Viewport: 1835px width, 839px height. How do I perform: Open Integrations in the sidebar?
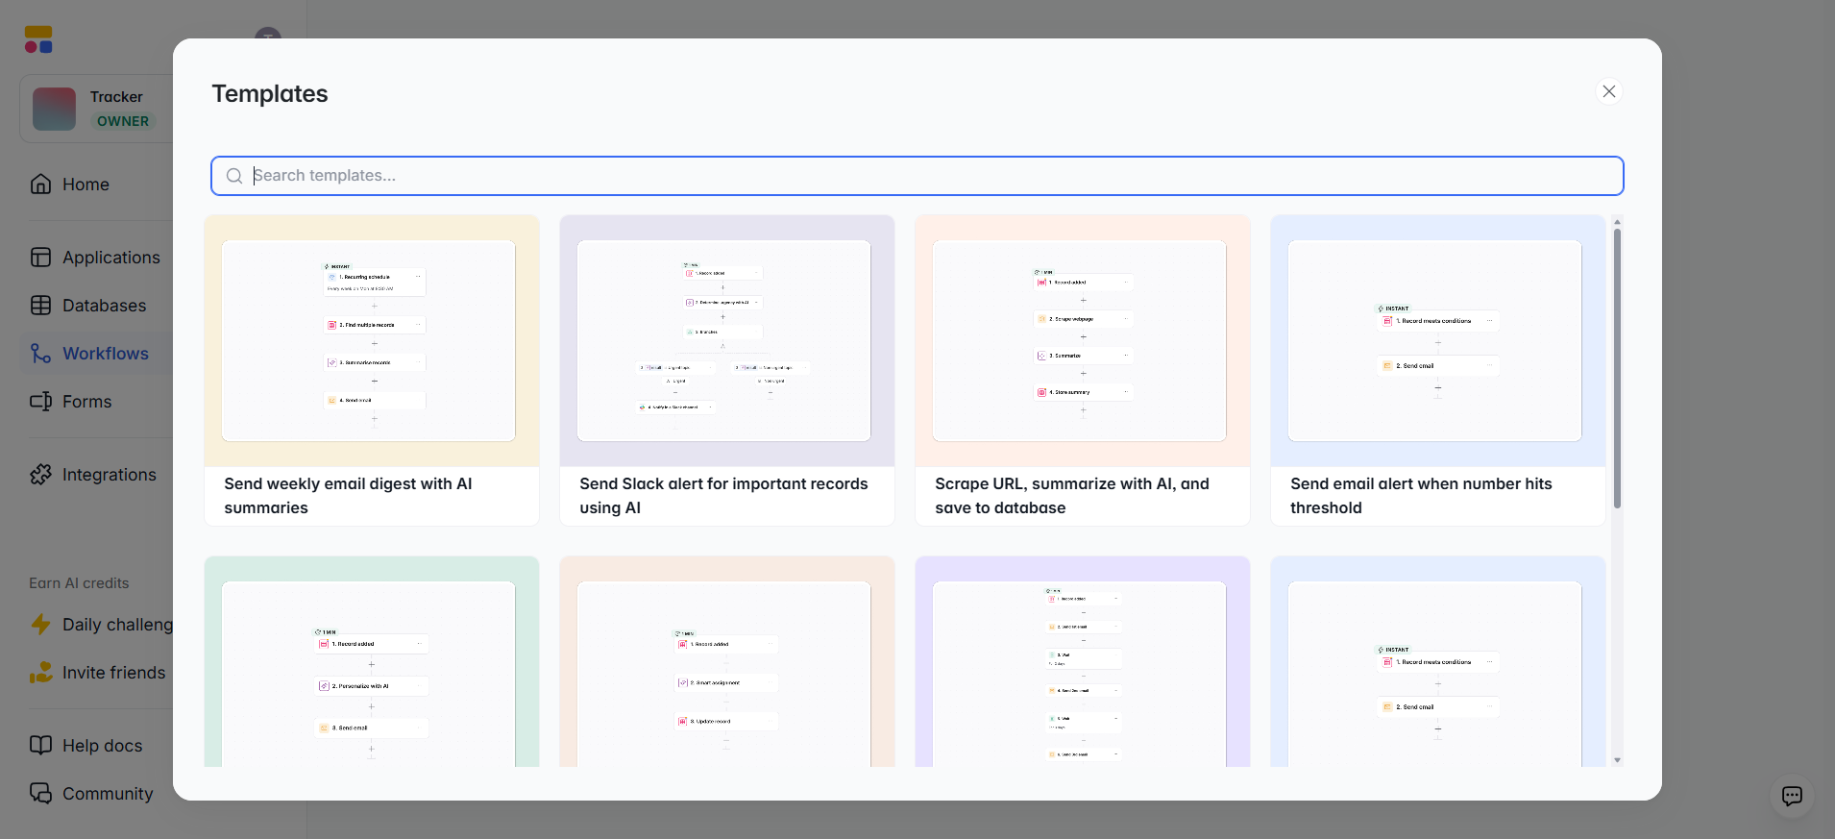click(109, 475)
